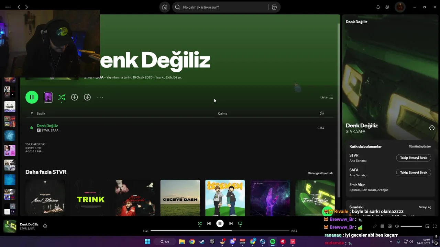440x247 pixels.
Task: Skip to the previous track
Action: 209,224
